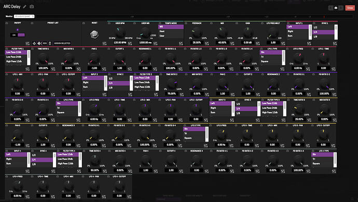
Task: Open the Monitor output dropdown
Action: (x=24, y=17)
